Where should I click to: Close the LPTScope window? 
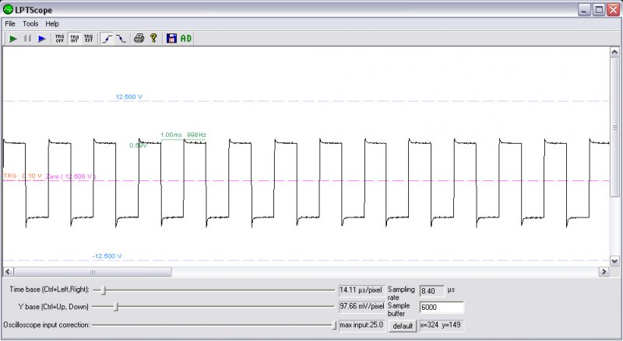613,10
